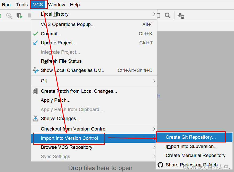
Task: Expand the Git submenu arrow
Action: pos(154,81)
